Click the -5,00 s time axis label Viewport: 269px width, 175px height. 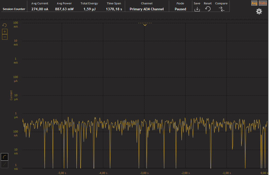[62, 173]
